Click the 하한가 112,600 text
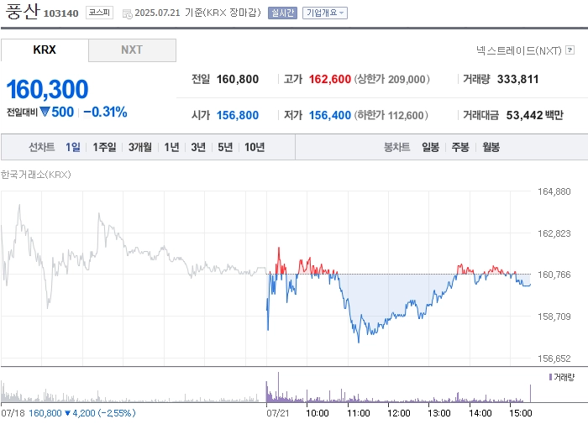This screenshot has width=588, height=424. tap(391, 115)
